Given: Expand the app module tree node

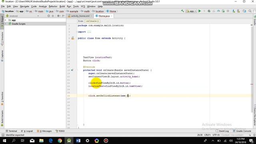Looking at the screenshot, I should [6, 20].
